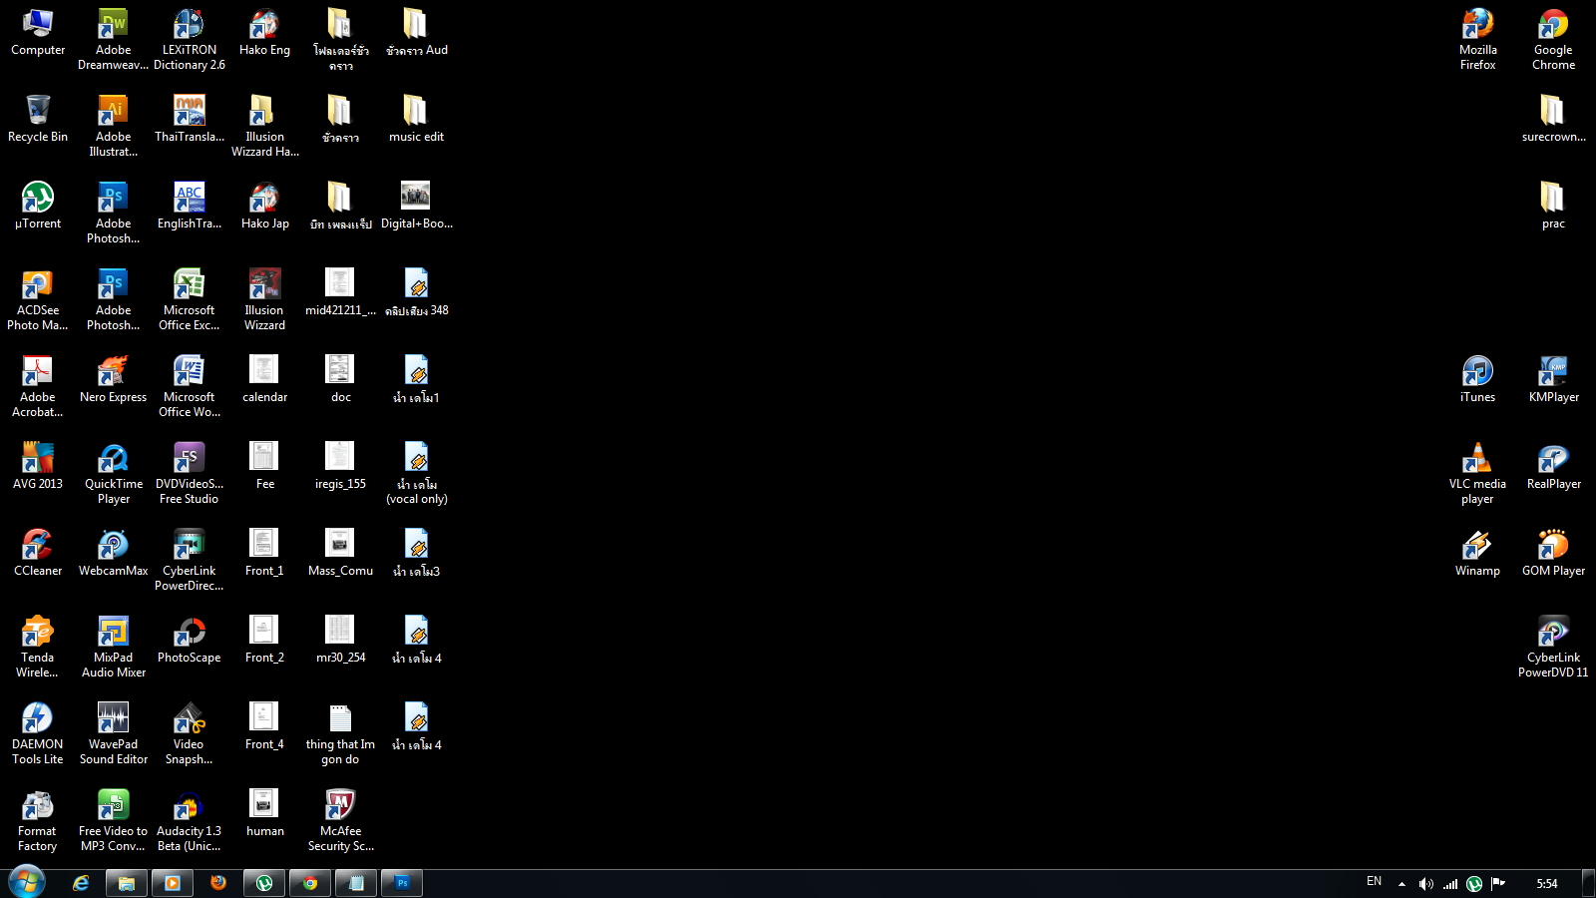
Task: Open the Windows Start menu
Action: tap(27, 883)
